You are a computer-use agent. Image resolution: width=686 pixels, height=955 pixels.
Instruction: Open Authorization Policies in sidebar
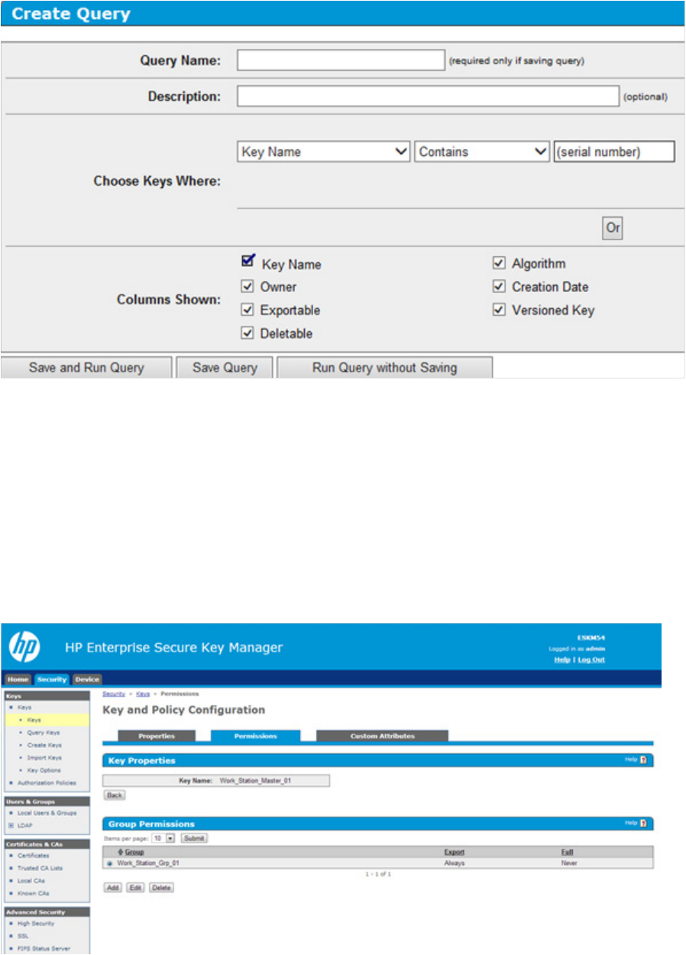click(x=47, y=782)
